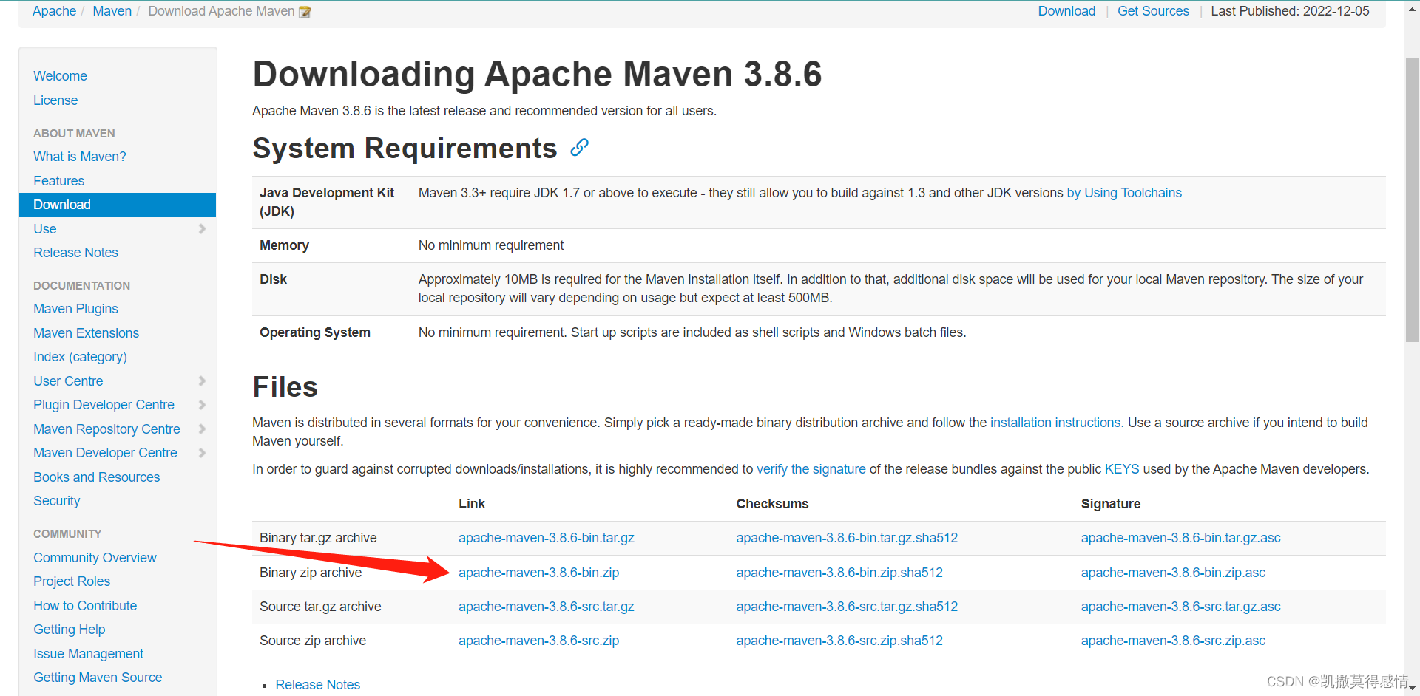This screenshot has width=1420, height=696.
Task: Open apache-maven-3.8.6-bin.zip.asc signature
Action: tap(1173, 573)
